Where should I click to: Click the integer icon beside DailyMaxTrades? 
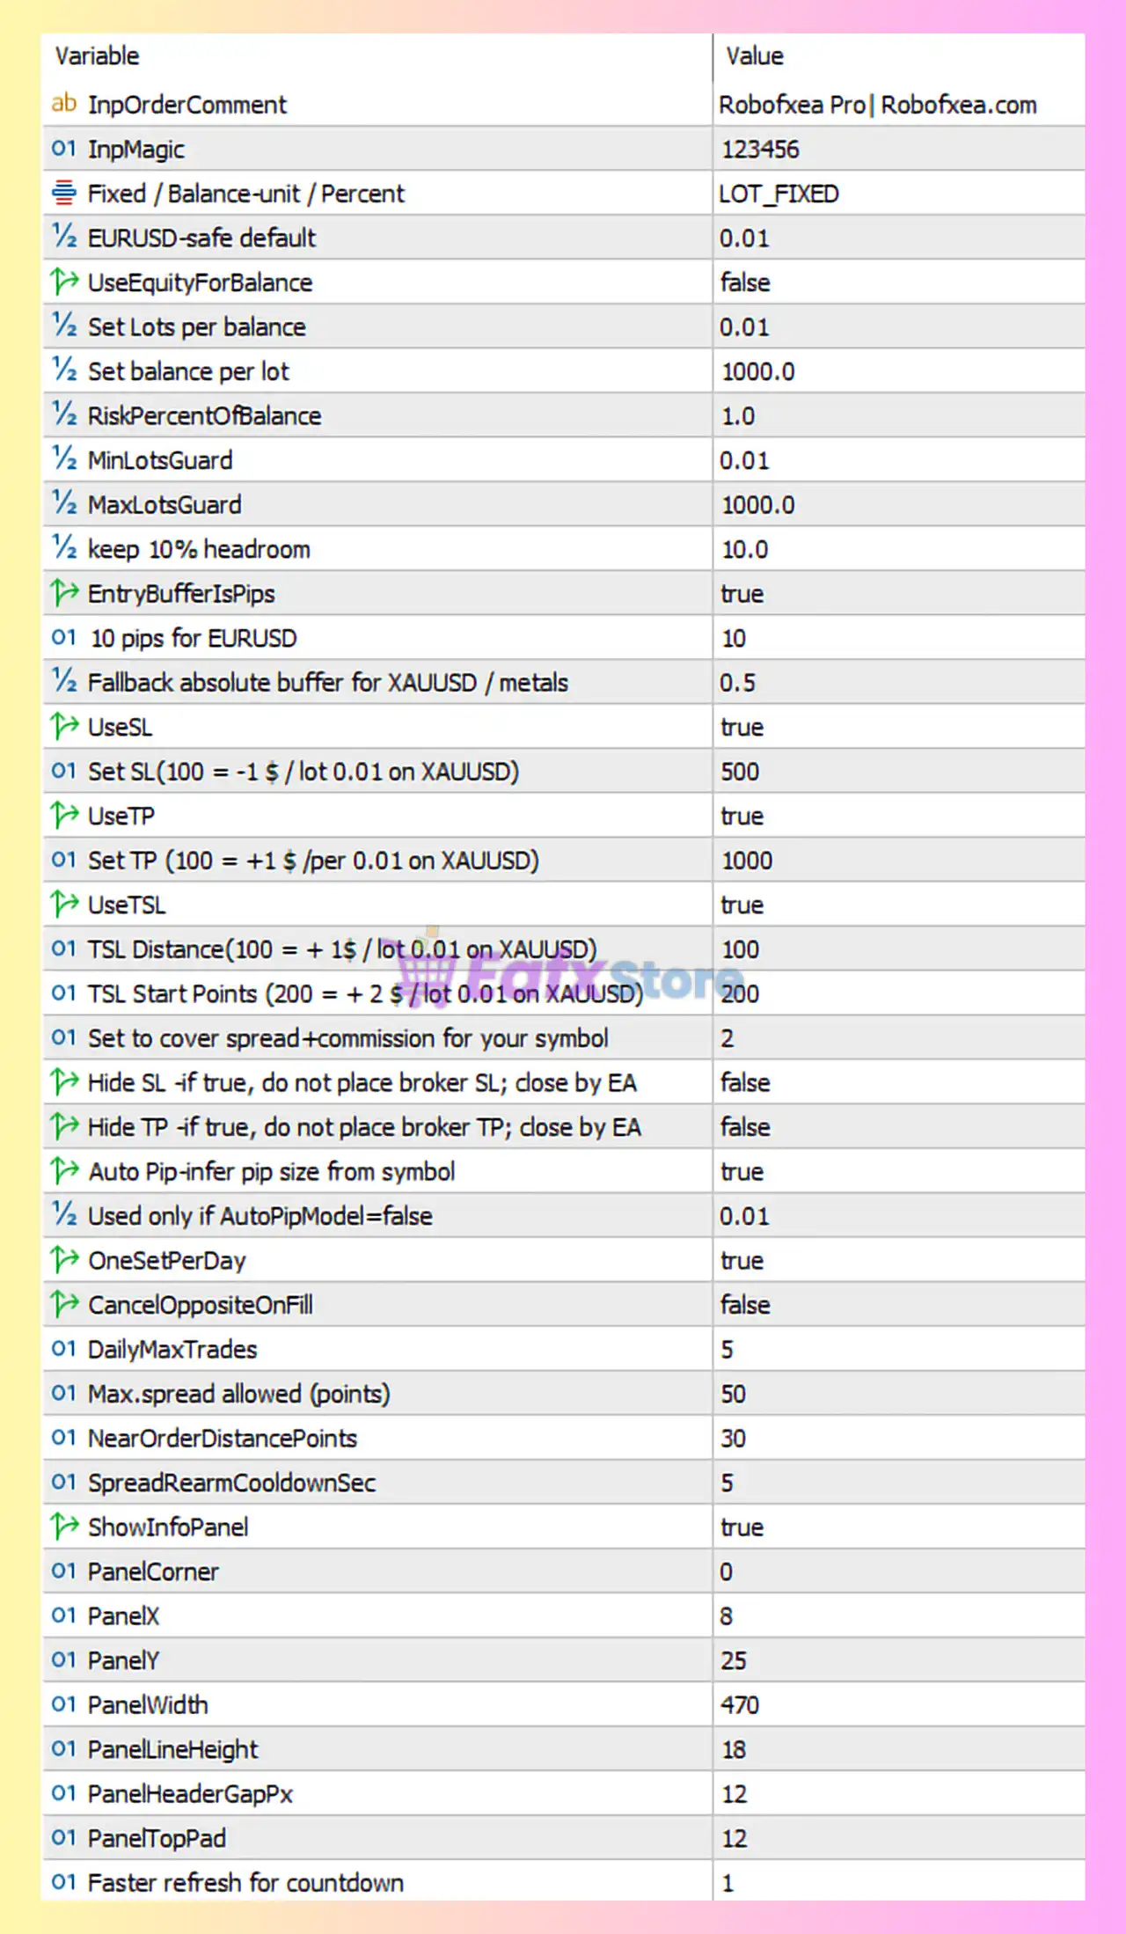pyautogui.click(x=63, y=1348)
